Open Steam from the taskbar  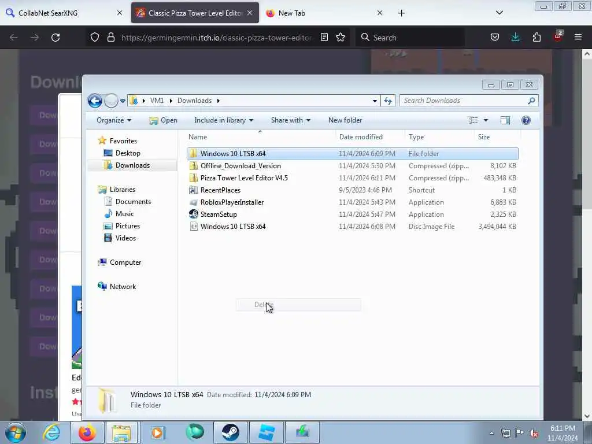(x=230, y=432)
